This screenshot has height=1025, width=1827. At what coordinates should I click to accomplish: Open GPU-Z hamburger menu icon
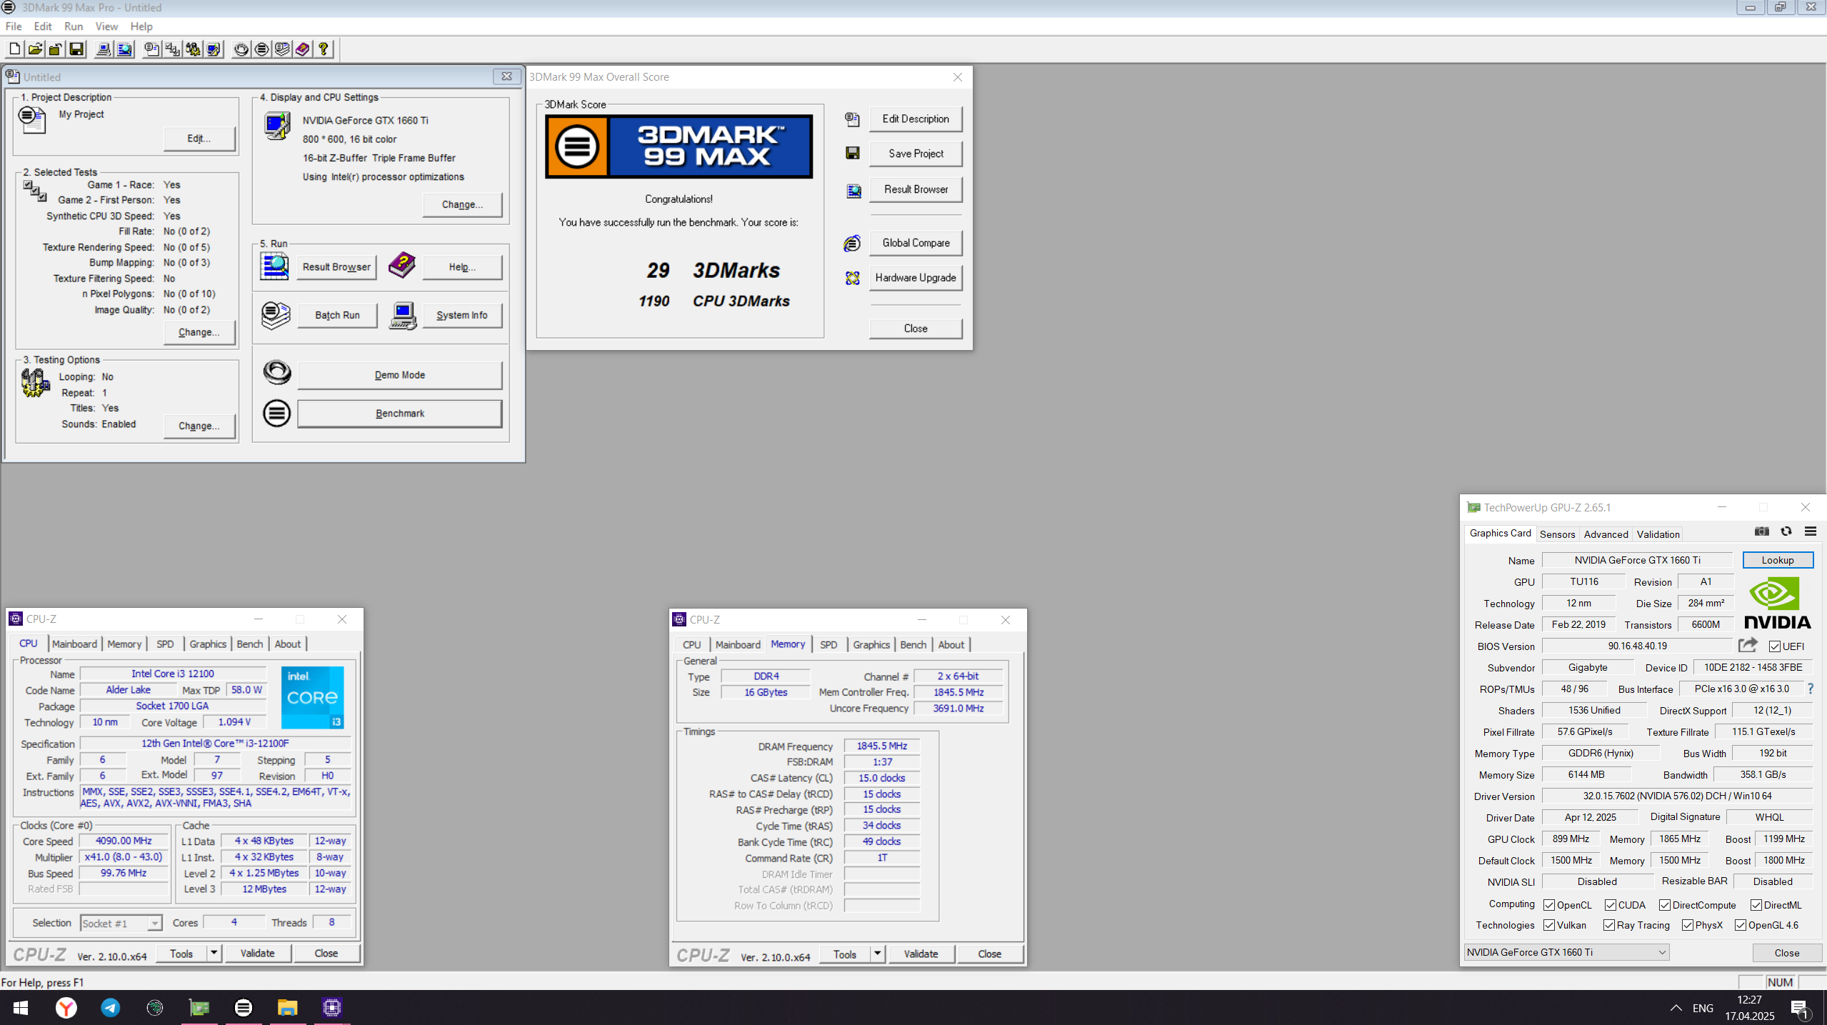1811,531
